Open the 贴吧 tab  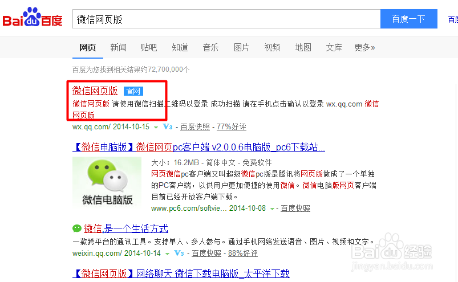pos(149,47)
